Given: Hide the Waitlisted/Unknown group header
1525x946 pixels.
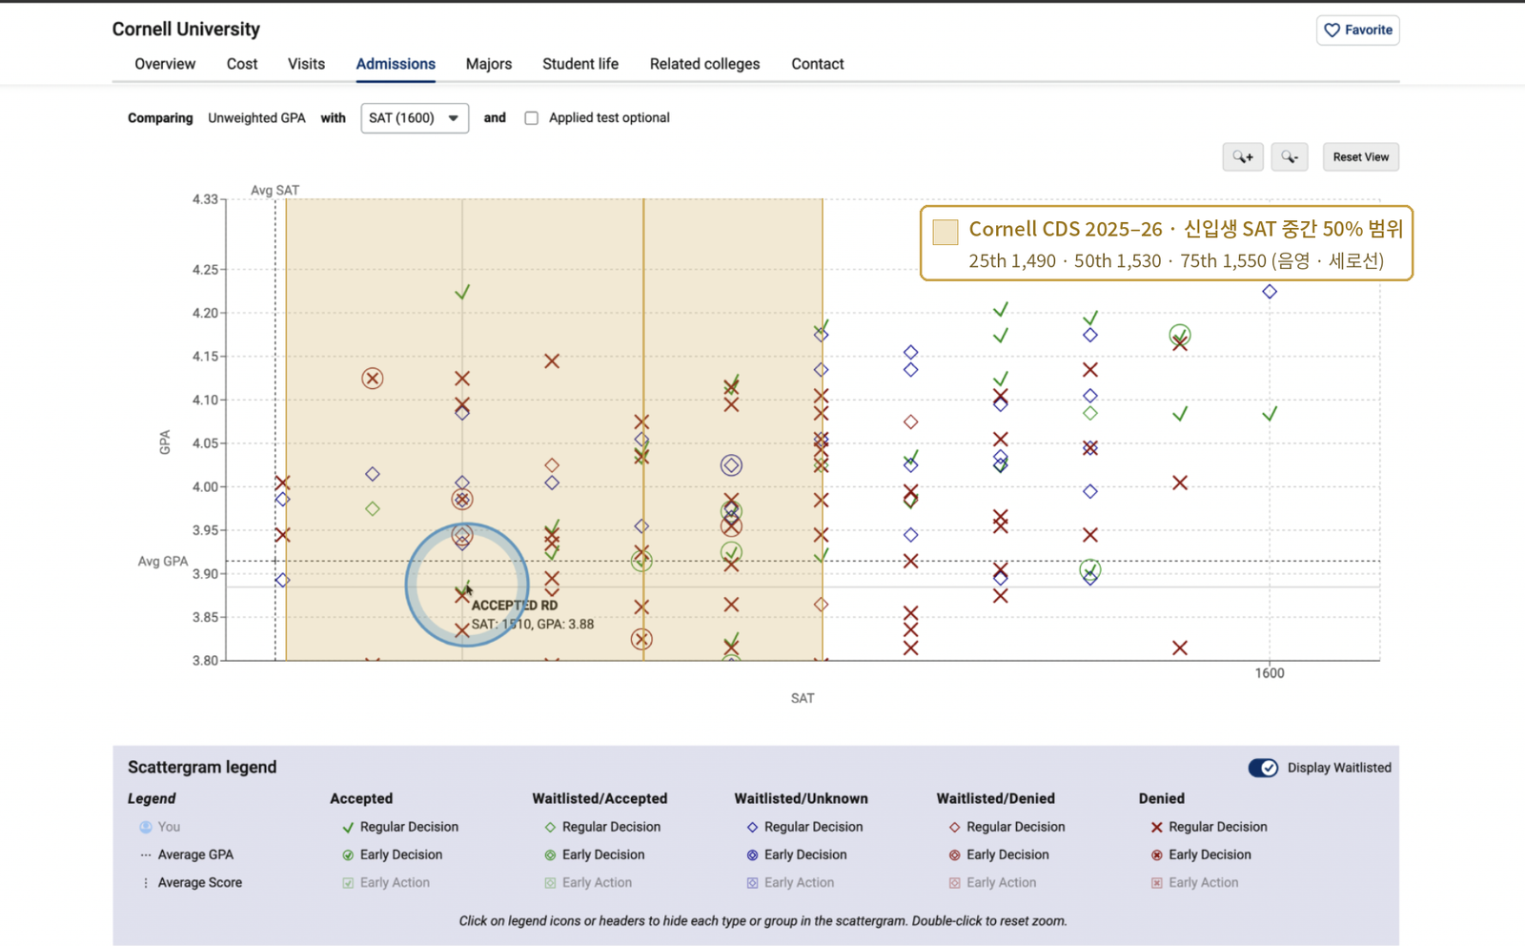Looking at the screenshot, I should 801,799.
